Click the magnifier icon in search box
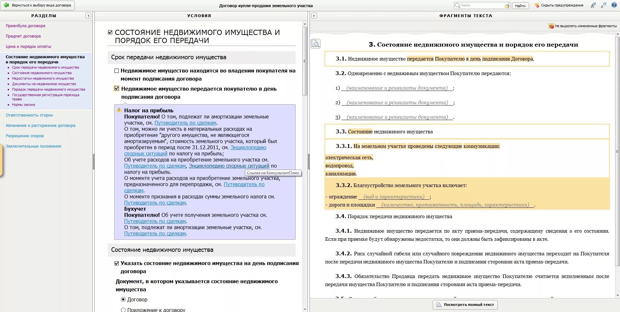620x312 pixels. coord(457,6)
